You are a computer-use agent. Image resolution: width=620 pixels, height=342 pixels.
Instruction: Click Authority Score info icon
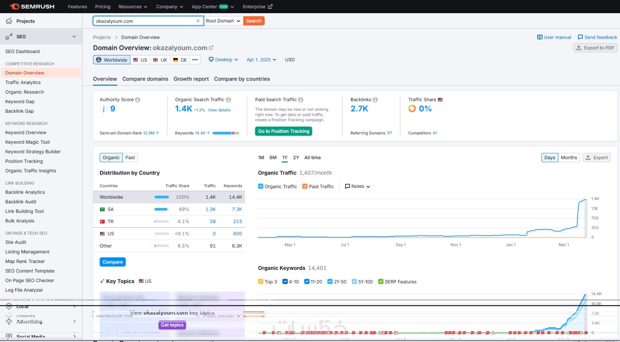[x=138, y=100]
